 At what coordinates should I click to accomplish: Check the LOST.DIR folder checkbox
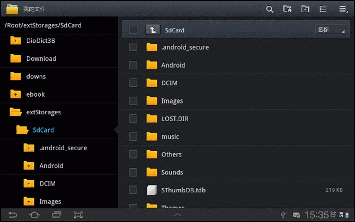133,118
